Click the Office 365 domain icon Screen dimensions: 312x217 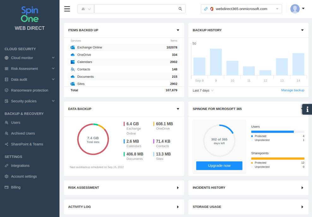pos(212,9)
